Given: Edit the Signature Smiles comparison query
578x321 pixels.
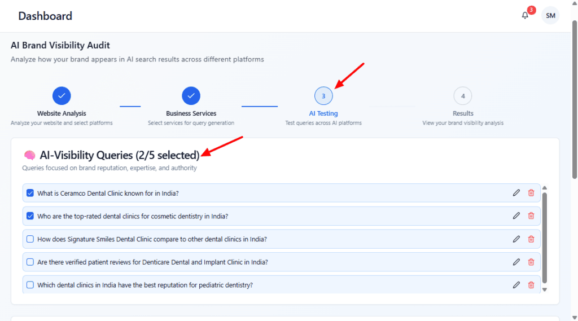Looking at the screenshot, I should [x=516, y=239].
